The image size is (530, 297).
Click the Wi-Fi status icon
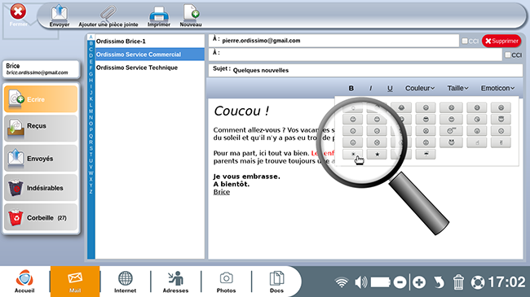click(x=342, y=282)
